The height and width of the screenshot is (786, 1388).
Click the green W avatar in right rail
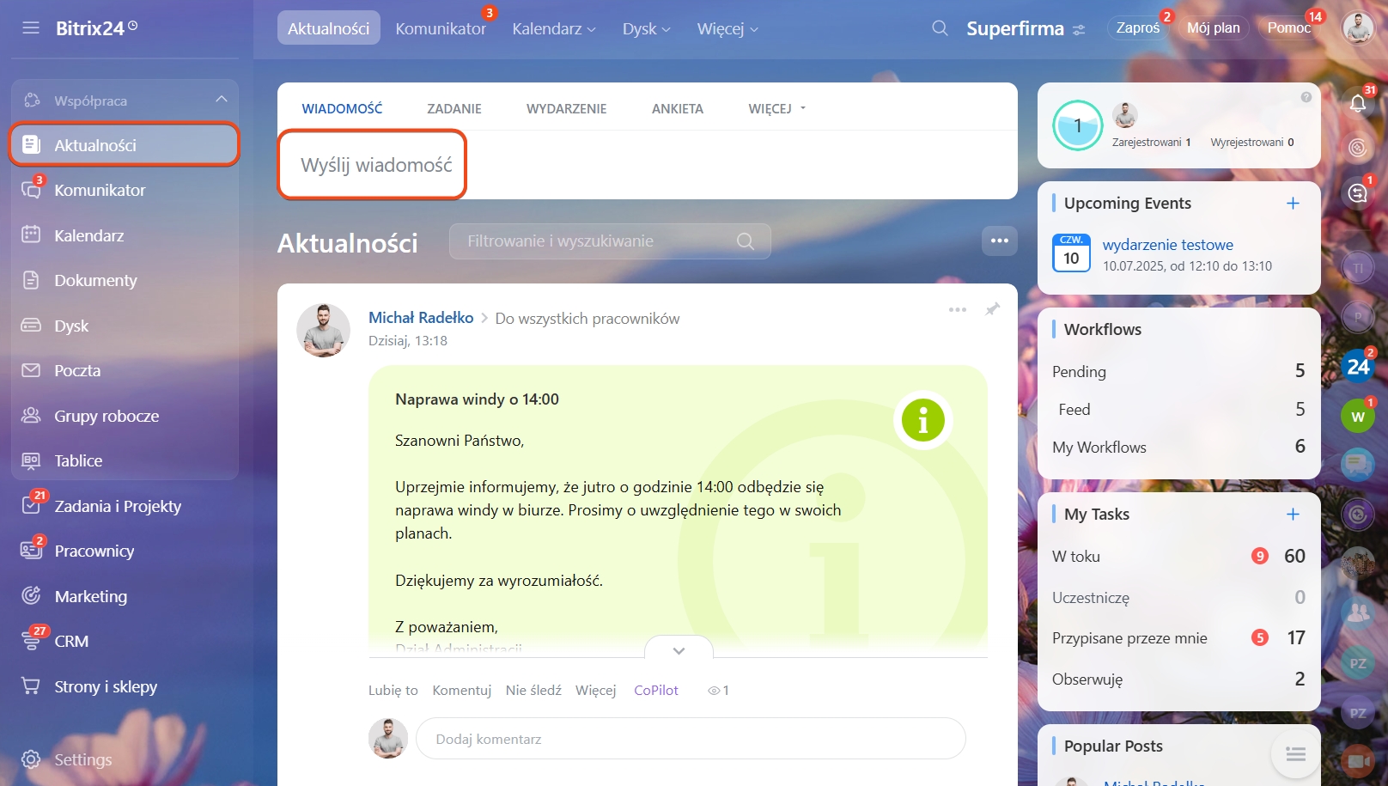(x=1358, y=417)
